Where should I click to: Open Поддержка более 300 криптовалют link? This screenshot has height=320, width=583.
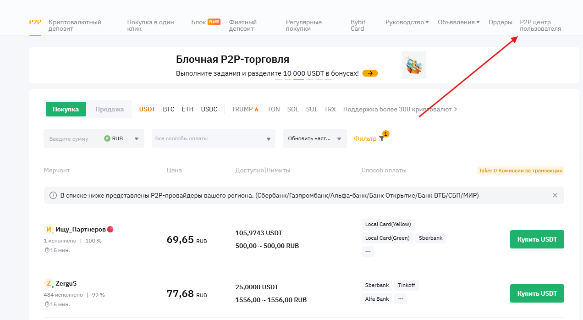tap(400, 109)
